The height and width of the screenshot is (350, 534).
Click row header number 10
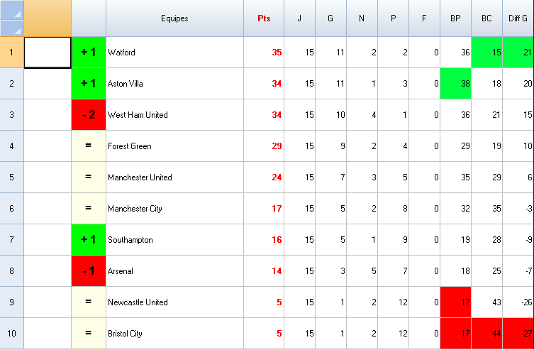[x=11, y=334]
